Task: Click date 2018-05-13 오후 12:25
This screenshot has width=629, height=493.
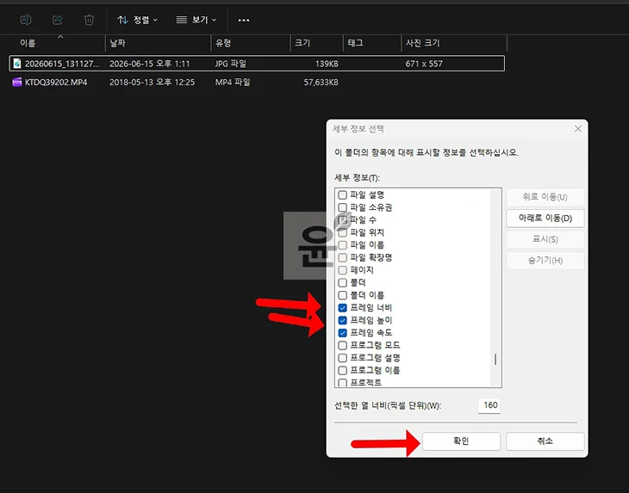Action: click(152, 82)
